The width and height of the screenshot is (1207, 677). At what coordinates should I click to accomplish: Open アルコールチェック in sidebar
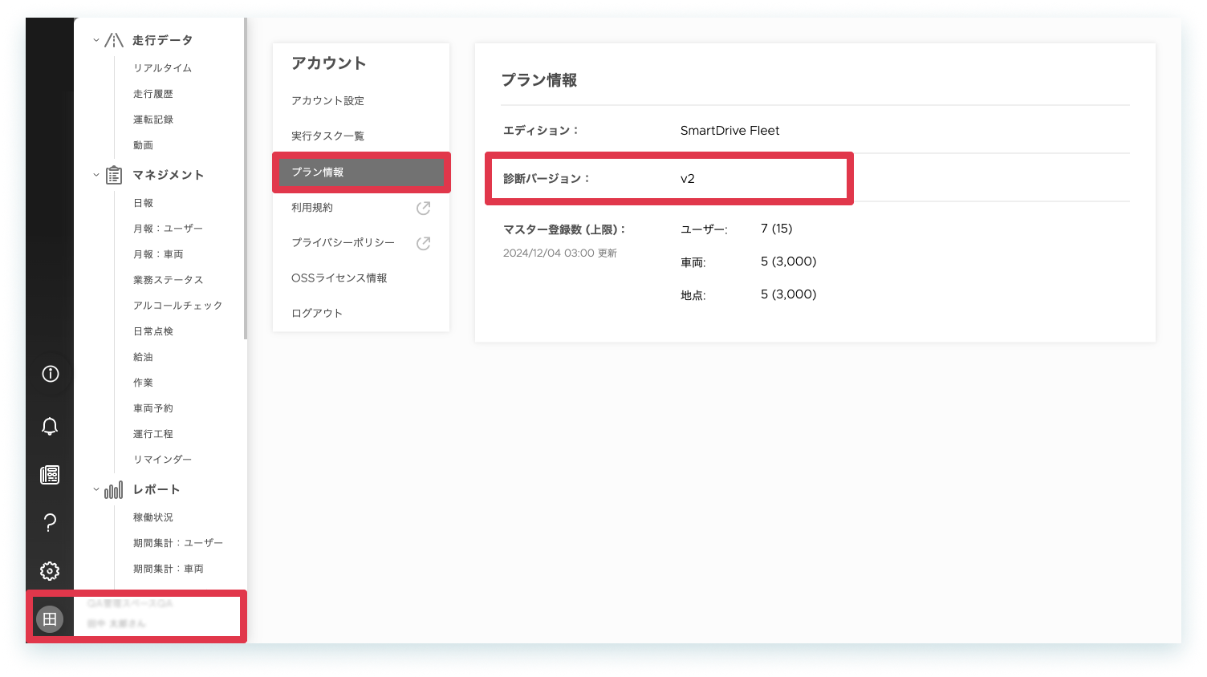[178, 306]
